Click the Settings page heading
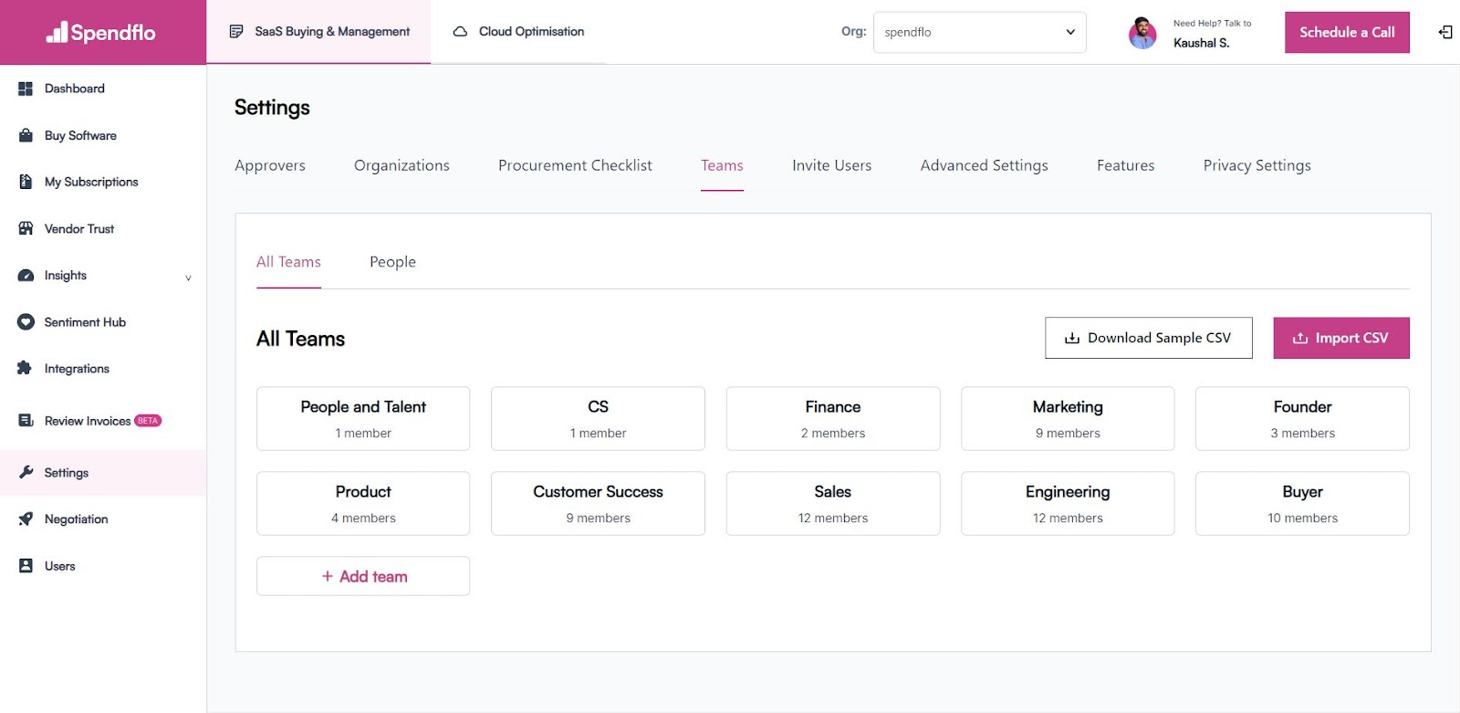This screenshot has height=713, width=1460. (272, 108)
